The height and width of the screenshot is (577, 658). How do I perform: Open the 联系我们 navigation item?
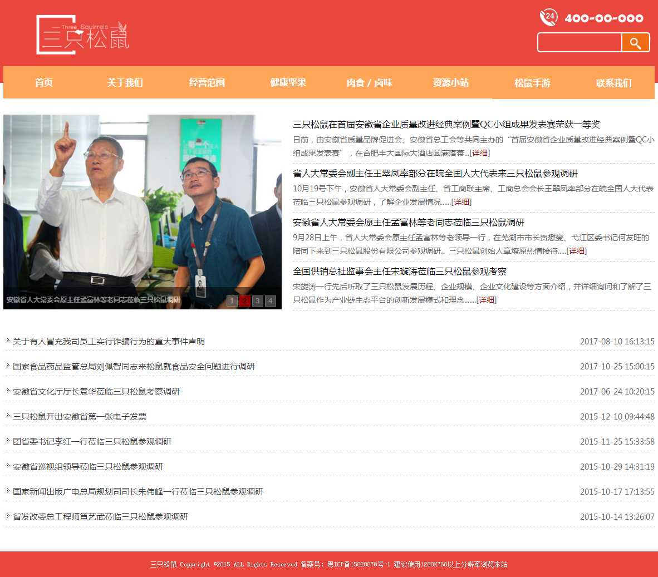coord(613,83)
